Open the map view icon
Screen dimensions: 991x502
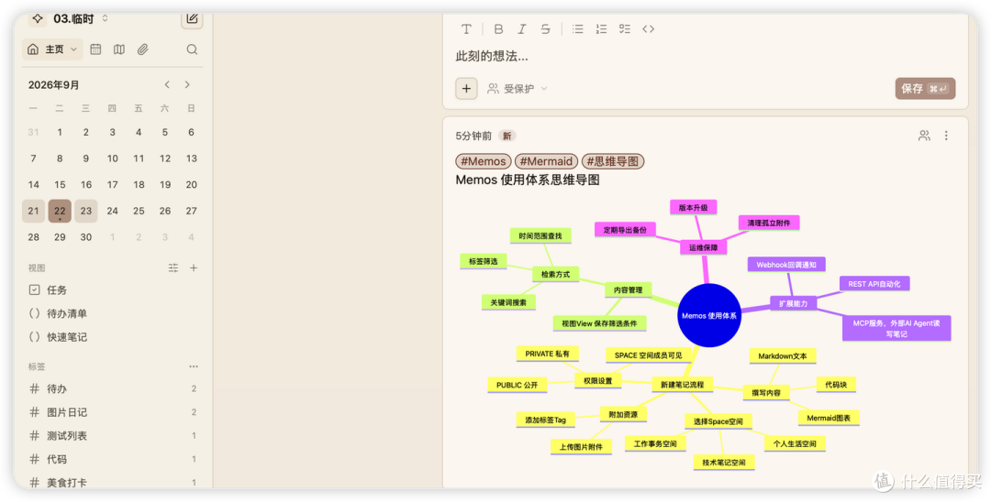tap(118, 49)
